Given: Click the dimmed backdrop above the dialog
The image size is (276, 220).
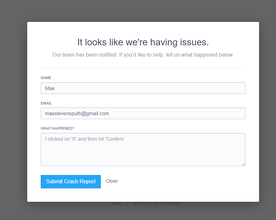Looking at the screenshot, I should point(143,11).
